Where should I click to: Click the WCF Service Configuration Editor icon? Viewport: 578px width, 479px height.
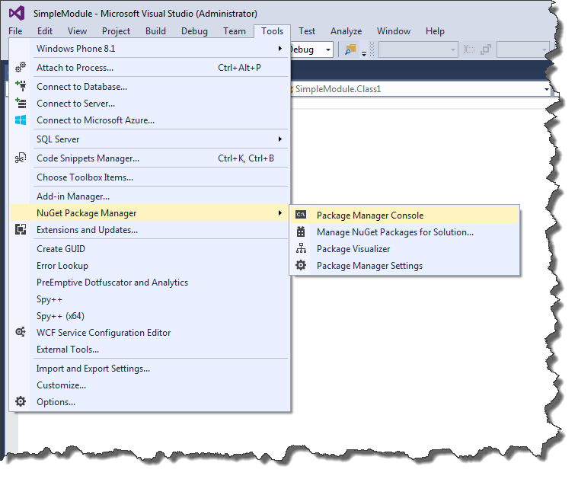coord(21,333)
